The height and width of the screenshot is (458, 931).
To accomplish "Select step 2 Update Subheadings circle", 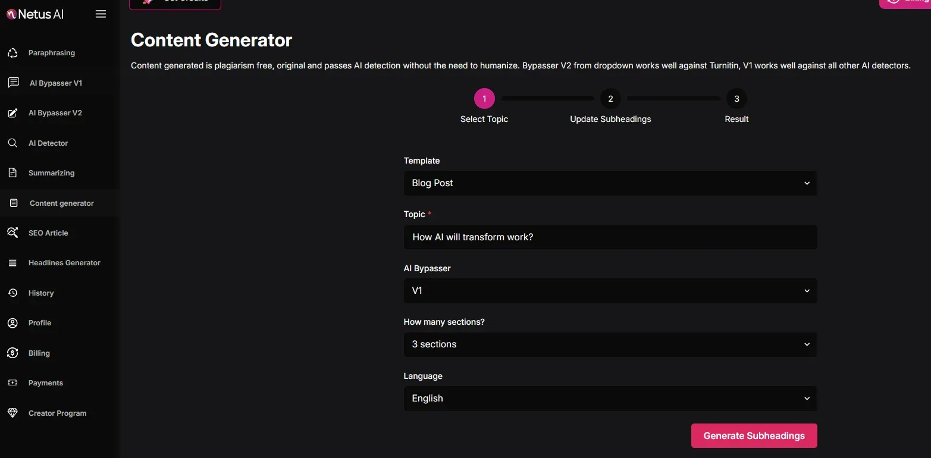I will [610, 98].
